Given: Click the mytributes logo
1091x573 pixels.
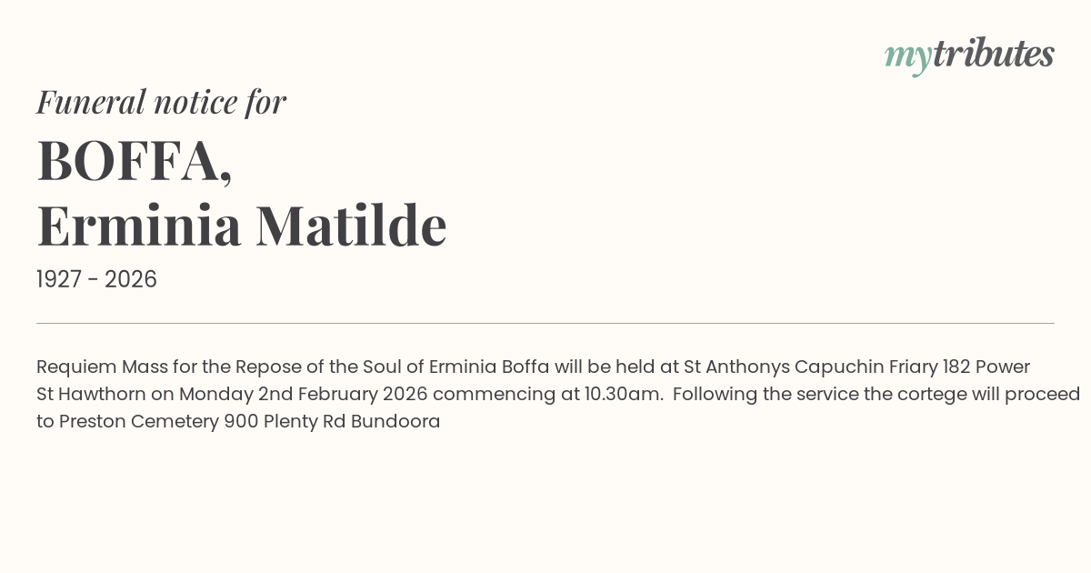Looking at the screenshot, I should (969, 55).
